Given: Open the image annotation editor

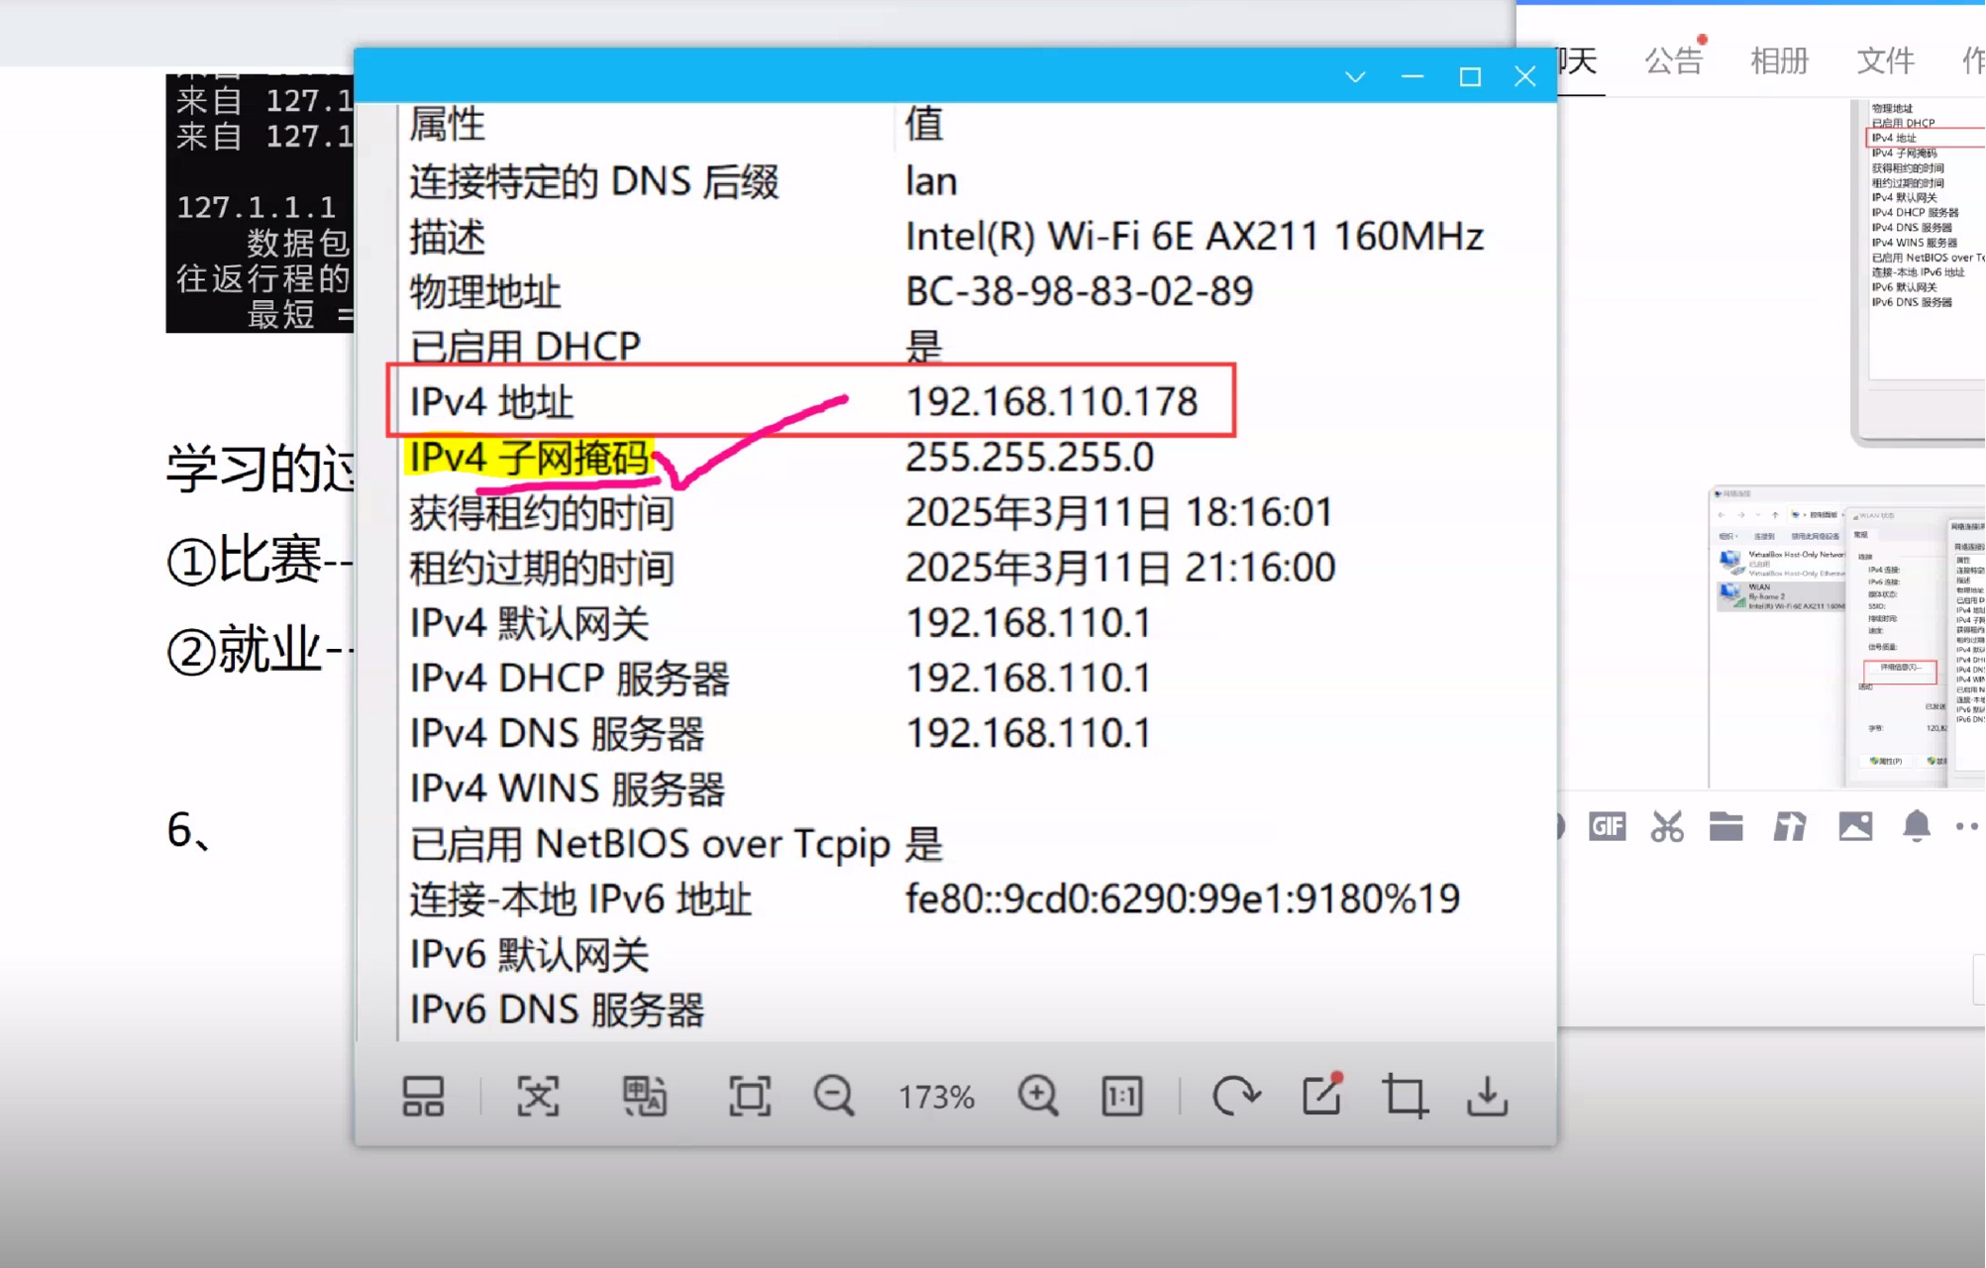Looking at the screenshot, I should point(1321,1097).
